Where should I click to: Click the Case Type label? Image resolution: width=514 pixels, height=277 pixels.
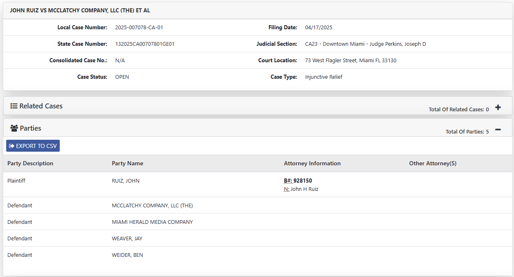click(284, 77)
